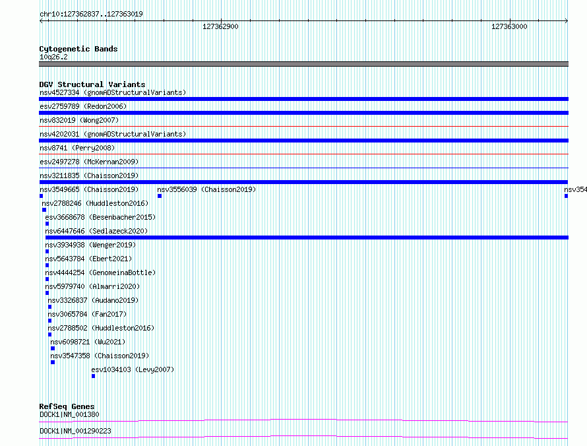Open the nsv832019 (Wong2007) variant
This screenshot has width=587, height=446.
[79, 120]
